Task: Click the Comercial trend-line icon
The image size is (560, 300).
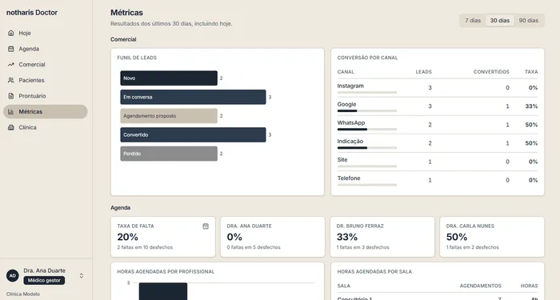Action: click(11, 65)
